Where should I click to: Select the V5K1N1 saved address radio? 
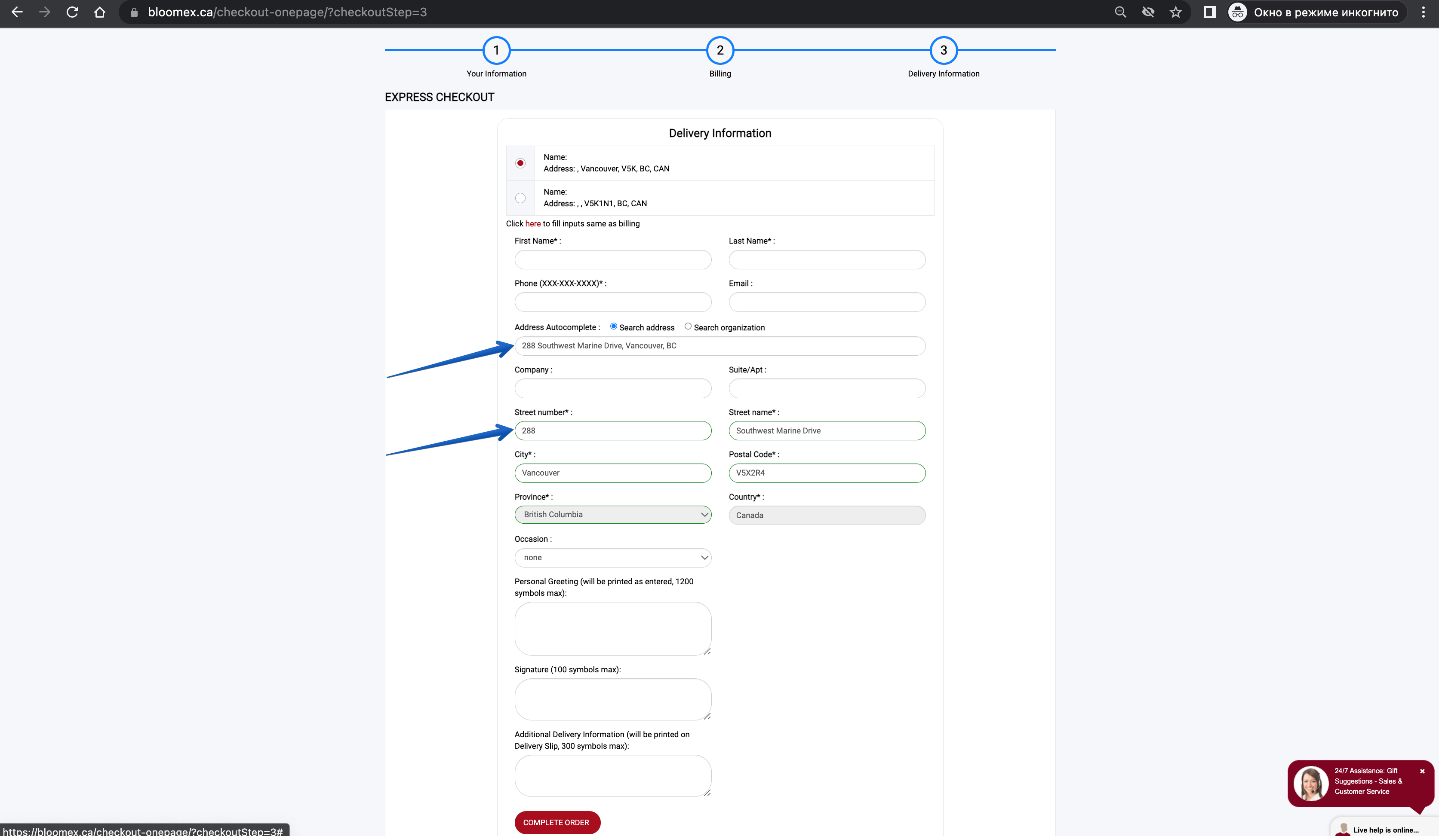point(520,198)
